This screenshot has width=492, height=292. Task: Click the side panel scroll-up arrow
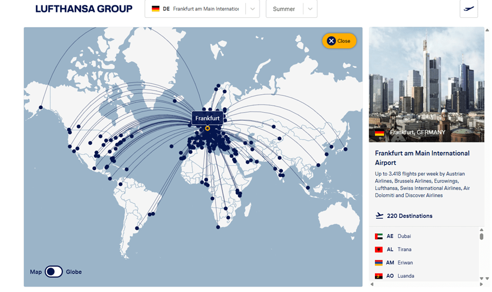[x=487, y=30]
